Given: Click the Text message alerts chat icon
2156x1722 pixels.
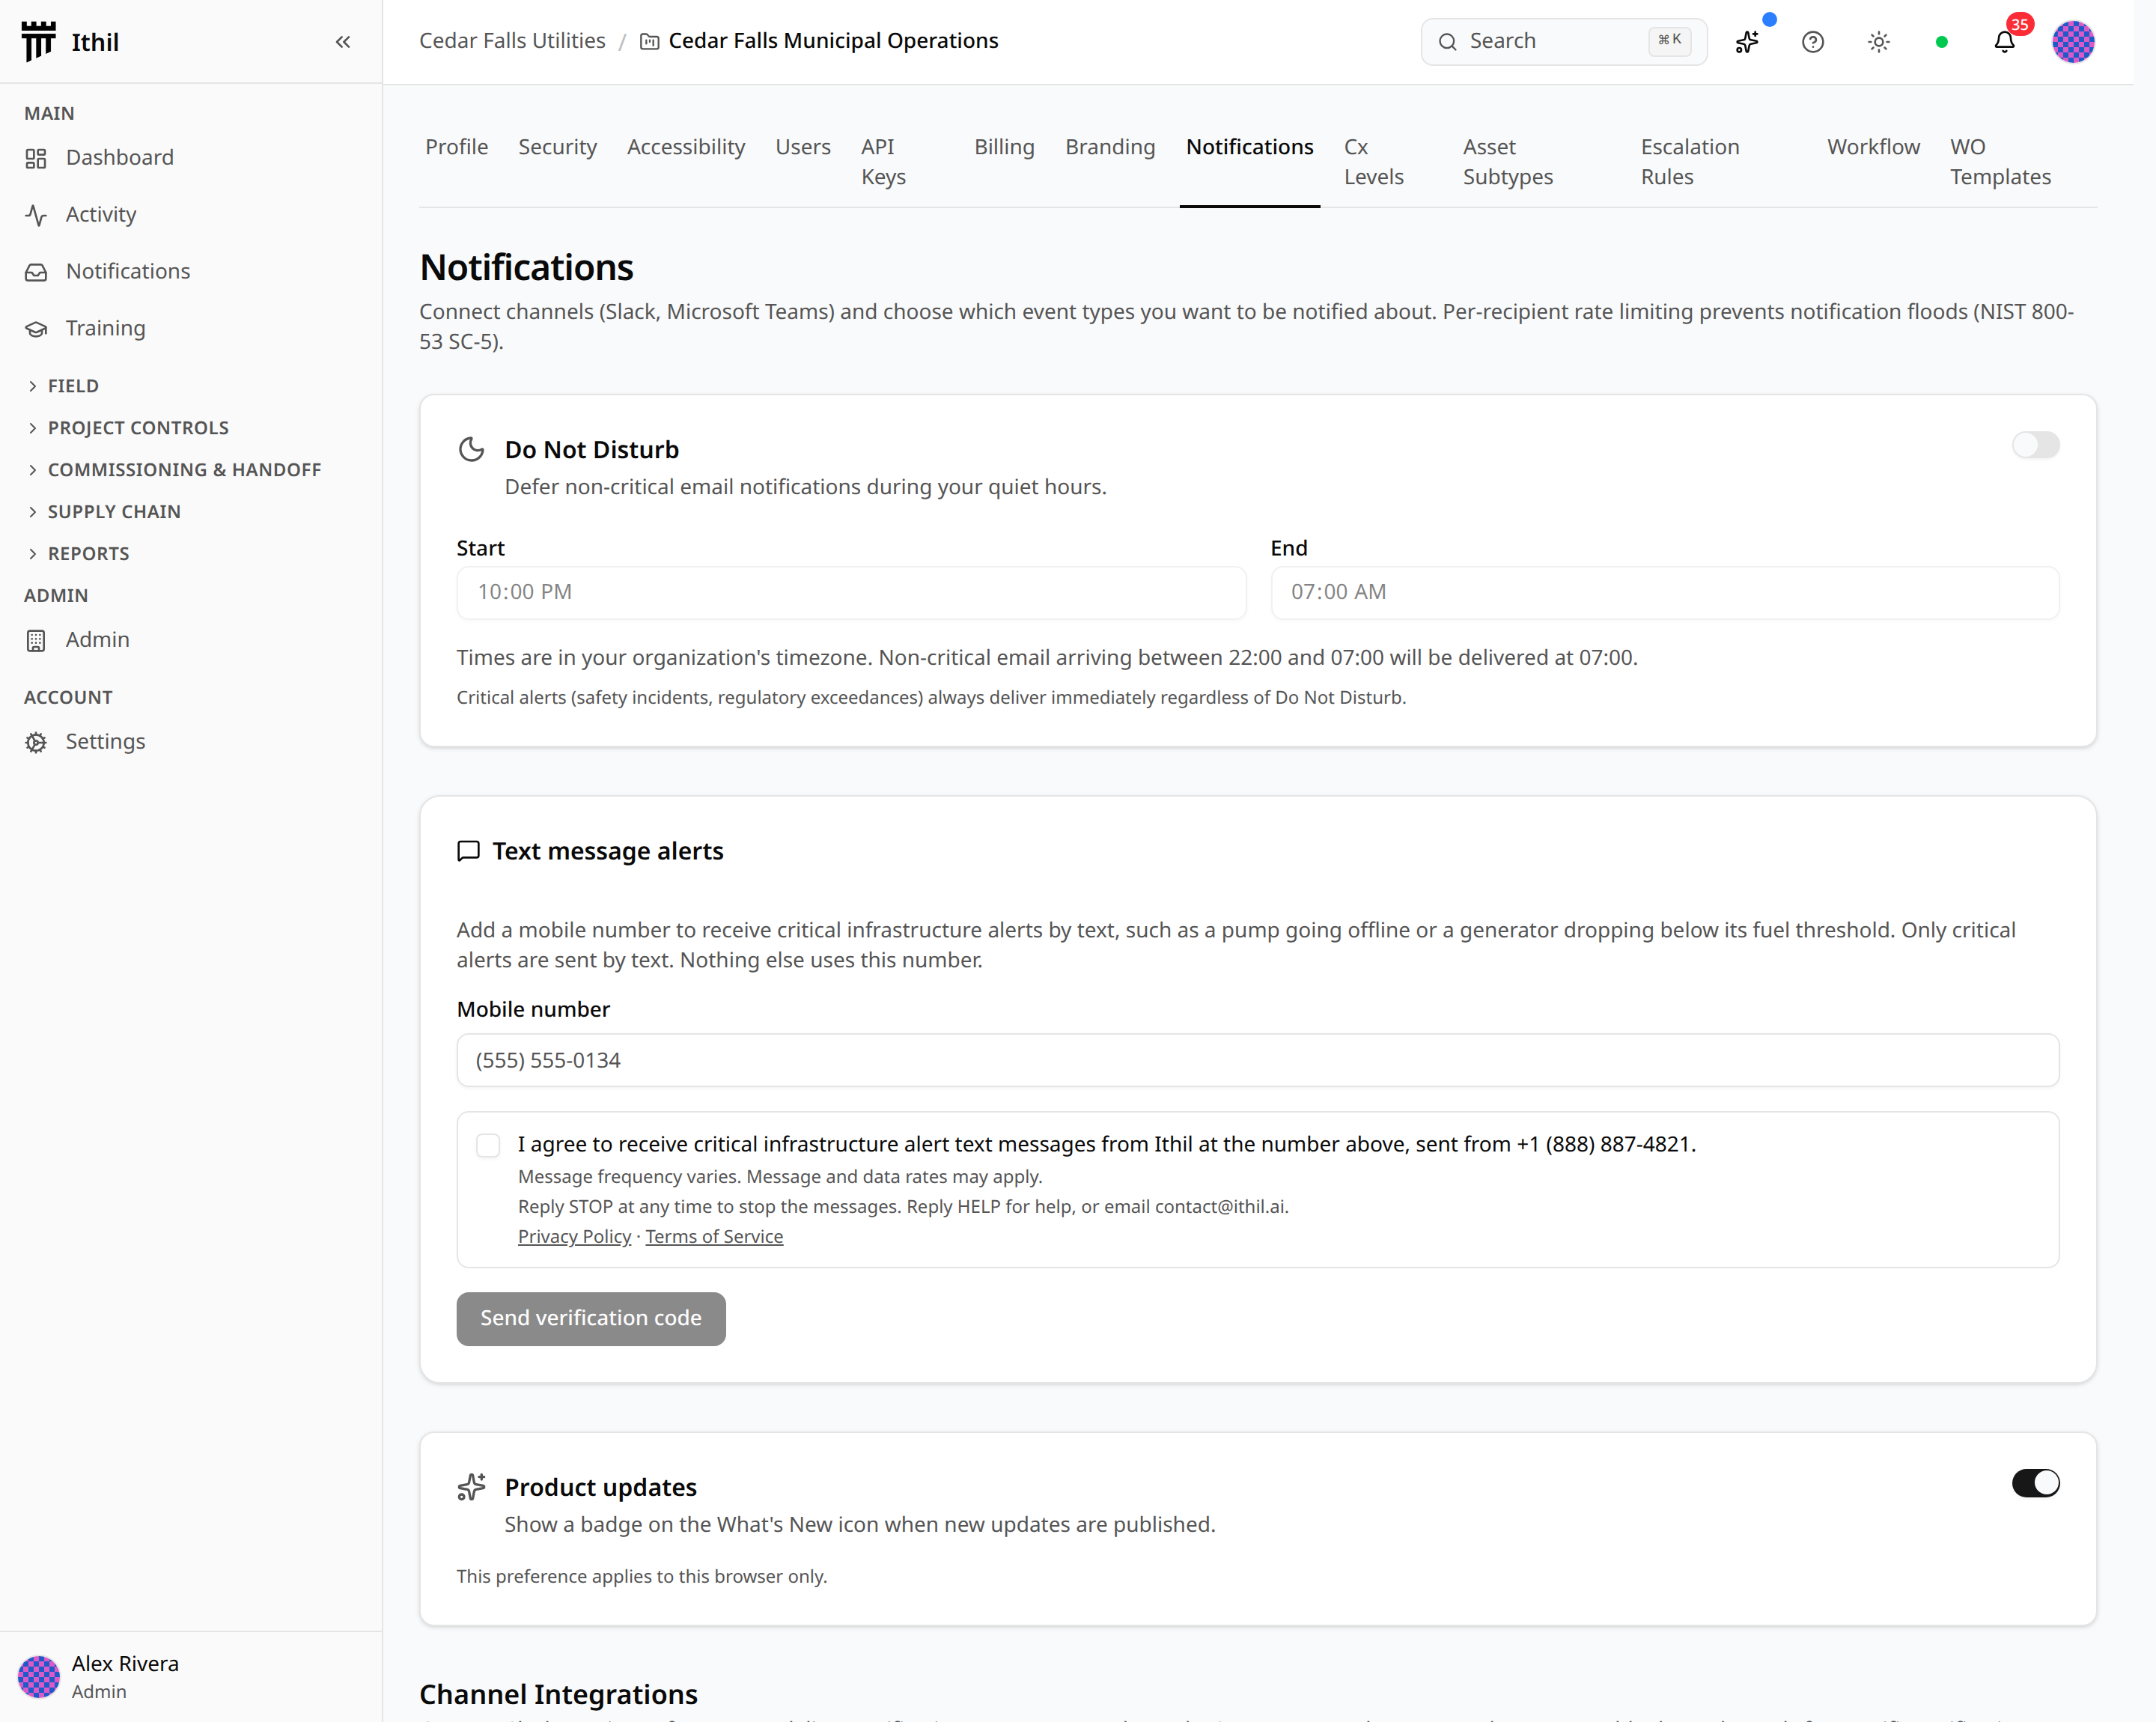Looking at the screenshot, I should [x=468, y=851].
